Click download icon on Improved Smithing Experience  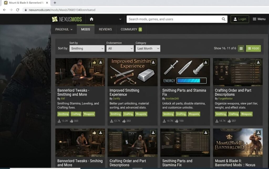(153, 62)
